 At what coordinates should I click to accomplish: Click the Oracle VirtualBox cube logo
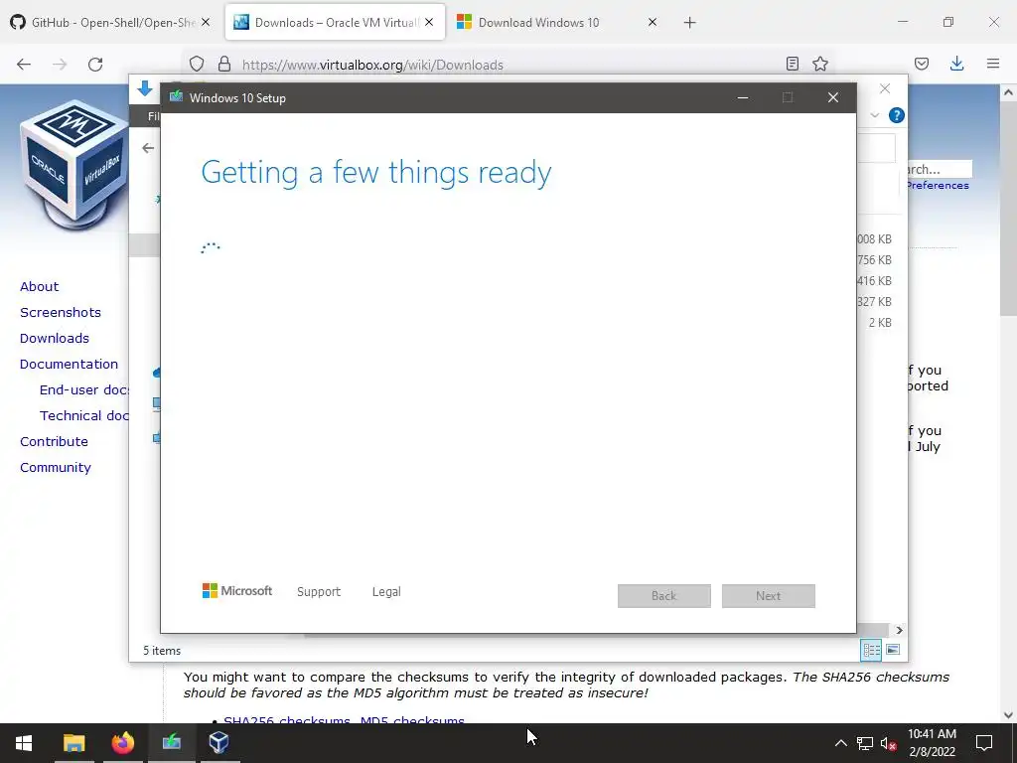coord(73,164)
